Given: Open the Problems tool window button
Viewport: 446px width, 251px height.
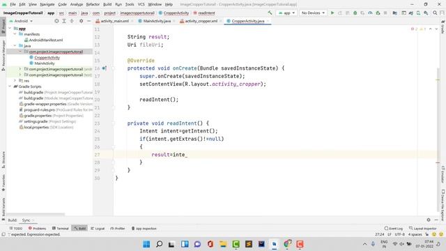Looking at the screenshot, I should point(37,228).
